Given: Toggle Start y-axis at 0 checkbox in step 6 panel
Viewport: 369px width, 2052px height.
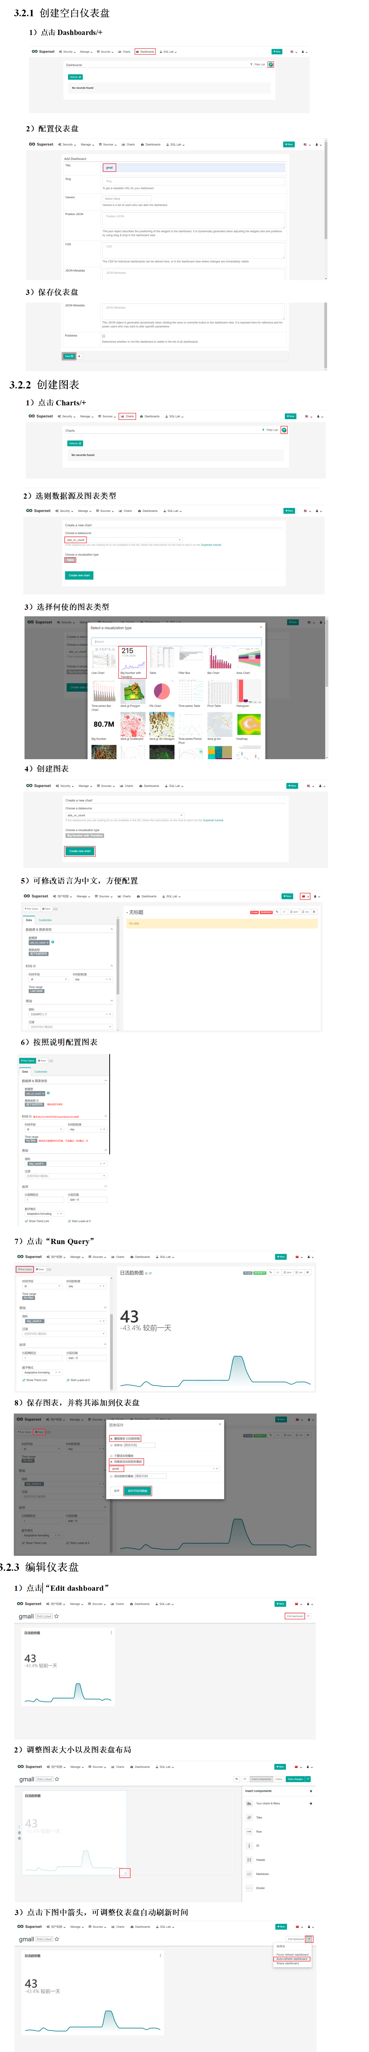Looking at the screenshot, I should tap(70, 1220).
